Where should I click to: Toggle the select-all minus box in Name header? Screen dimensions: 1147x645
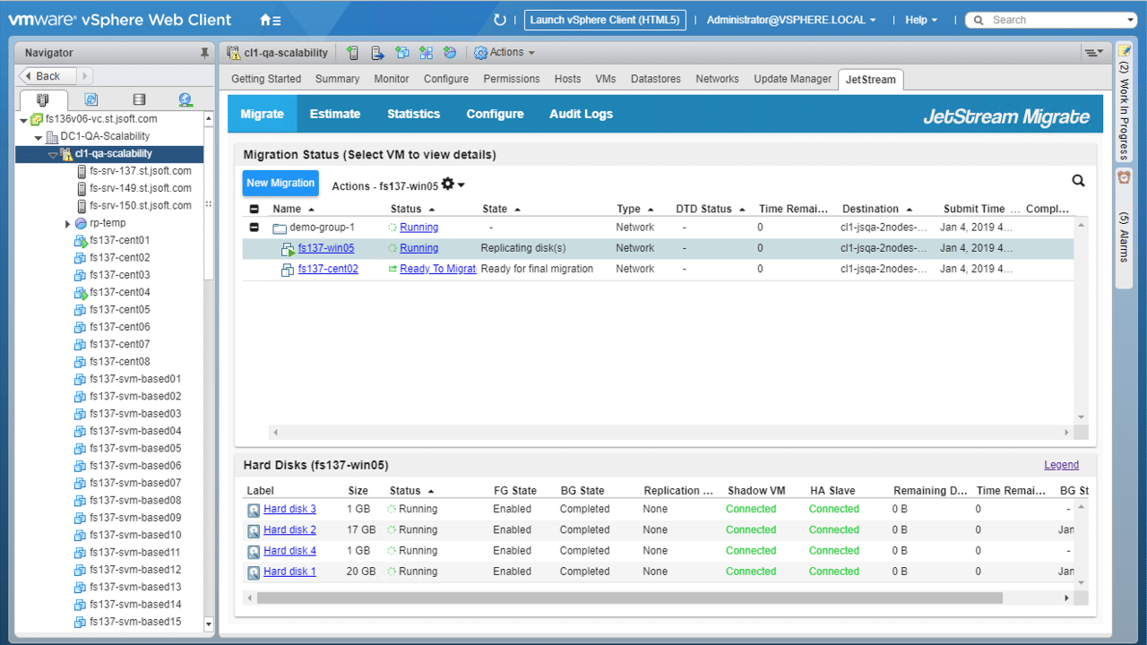click(254, 209)
